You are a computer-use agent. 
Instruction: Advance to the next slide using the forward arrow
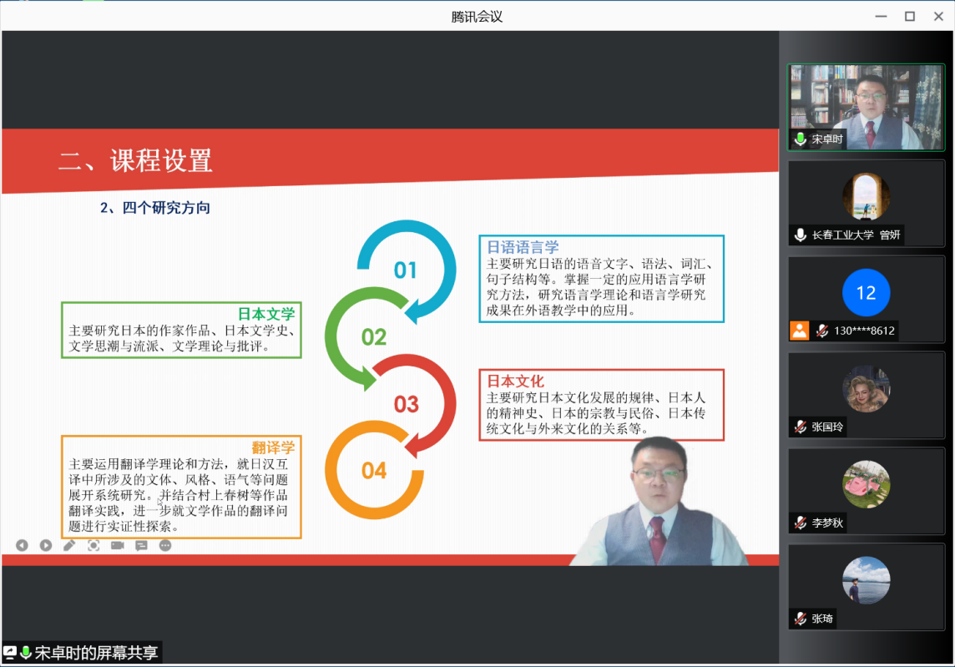pyautogui.click(x=45, y=545)
